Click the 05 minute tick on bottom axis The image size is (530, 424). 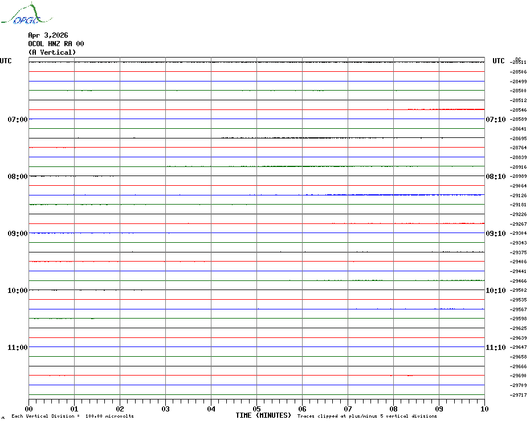(256, 409)
